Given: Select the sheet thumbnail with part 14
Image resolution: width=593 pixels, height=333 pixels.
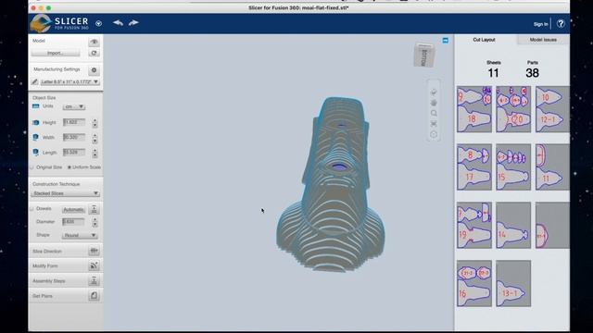Looking at the screenshot, I should tap(513, 225).
